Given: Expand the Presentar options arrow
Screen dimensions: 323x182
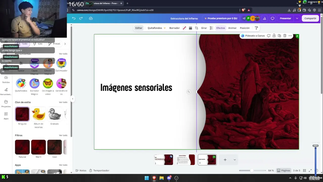Looking at the screenshot, I should [297, 18].
